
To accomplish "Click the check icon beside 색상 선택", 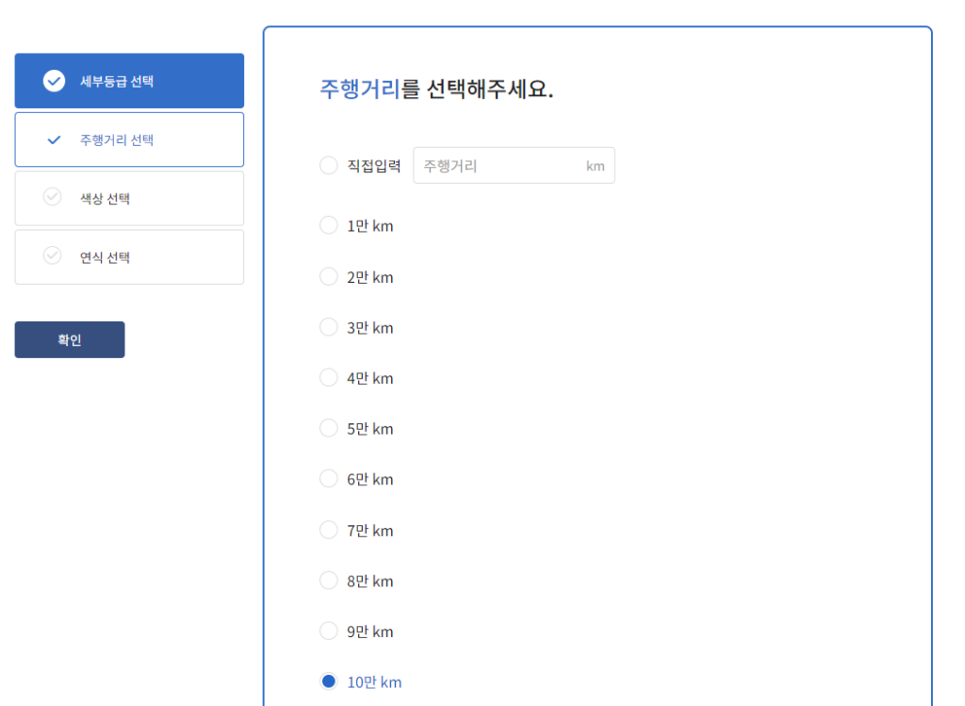I will click(x=53, y=198).
